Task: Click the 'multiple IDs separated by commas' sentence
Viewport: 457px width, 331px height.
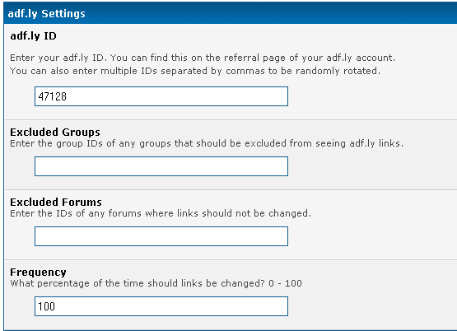Action: 195,71
